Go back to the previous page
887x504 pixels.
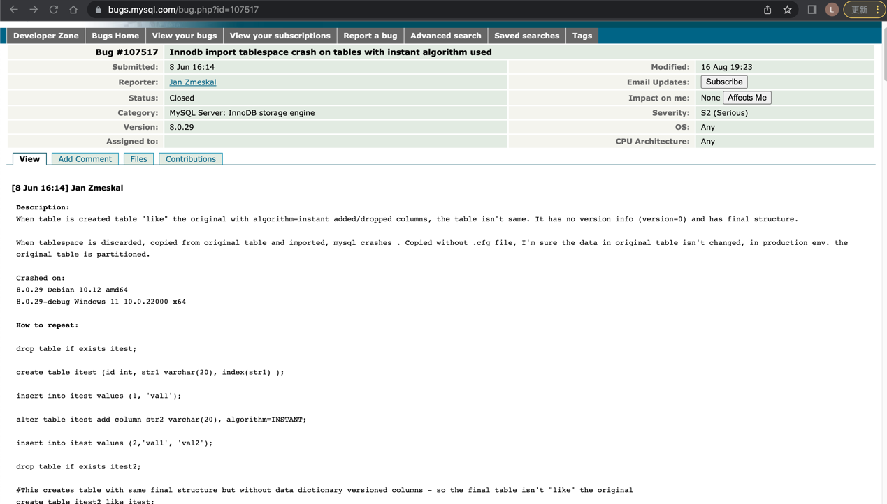14,10
